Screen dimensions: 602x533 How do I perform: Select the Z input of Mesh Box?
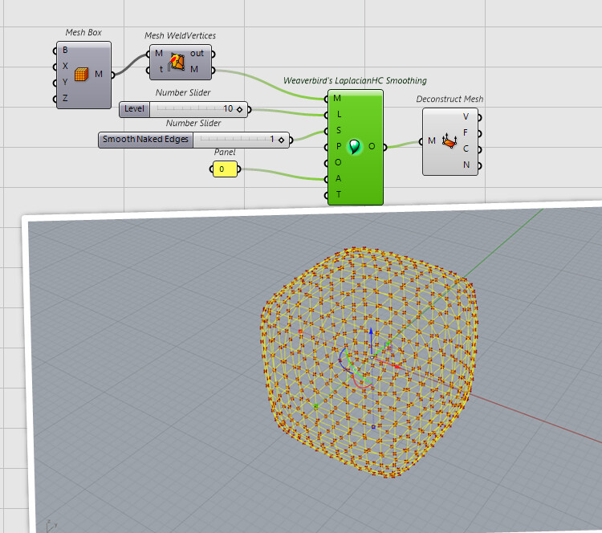(65, 98)
